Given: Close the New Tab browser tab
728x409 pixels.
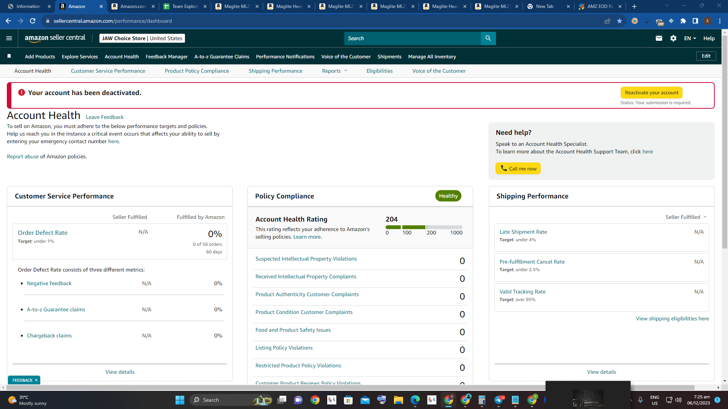Looking at the screenshot, I should click(x=568, y=6).
